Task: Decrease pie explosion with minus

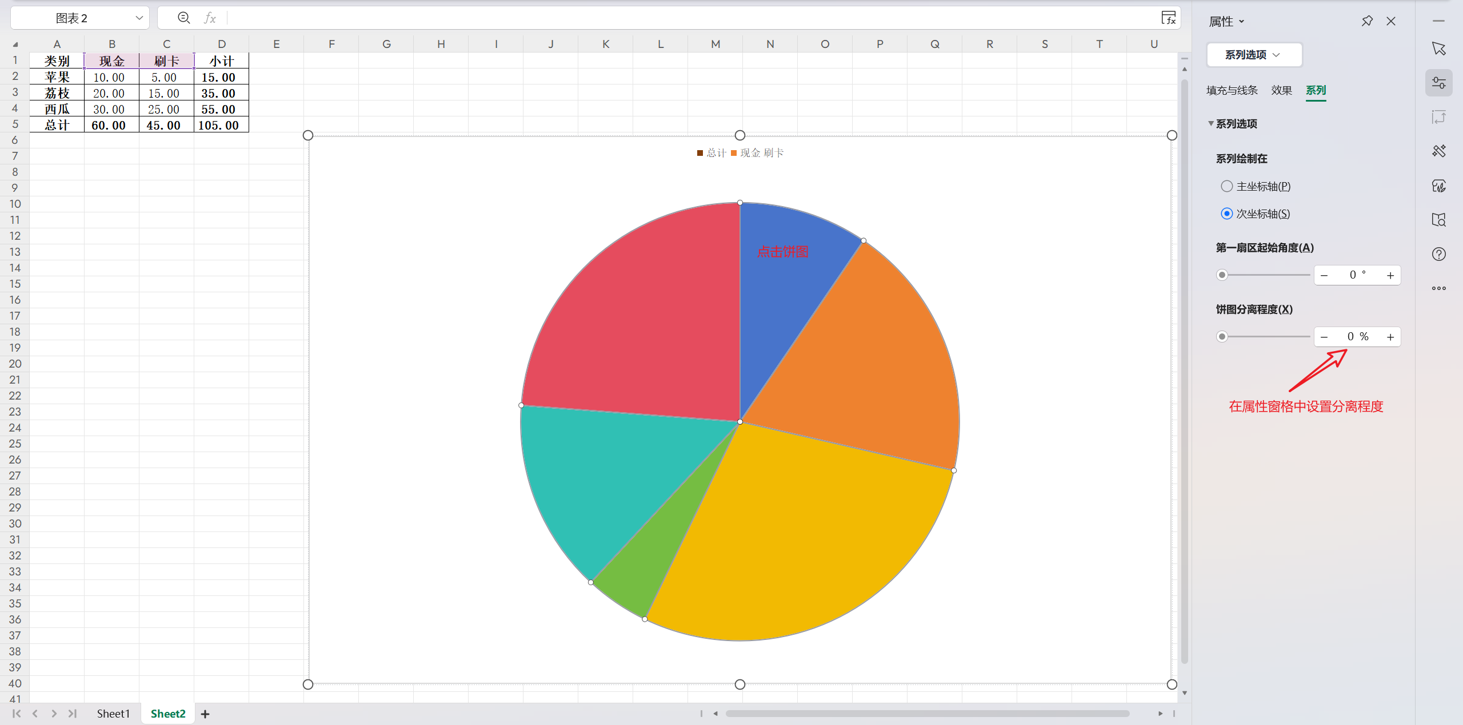Action: click(x=1324, y=337)
